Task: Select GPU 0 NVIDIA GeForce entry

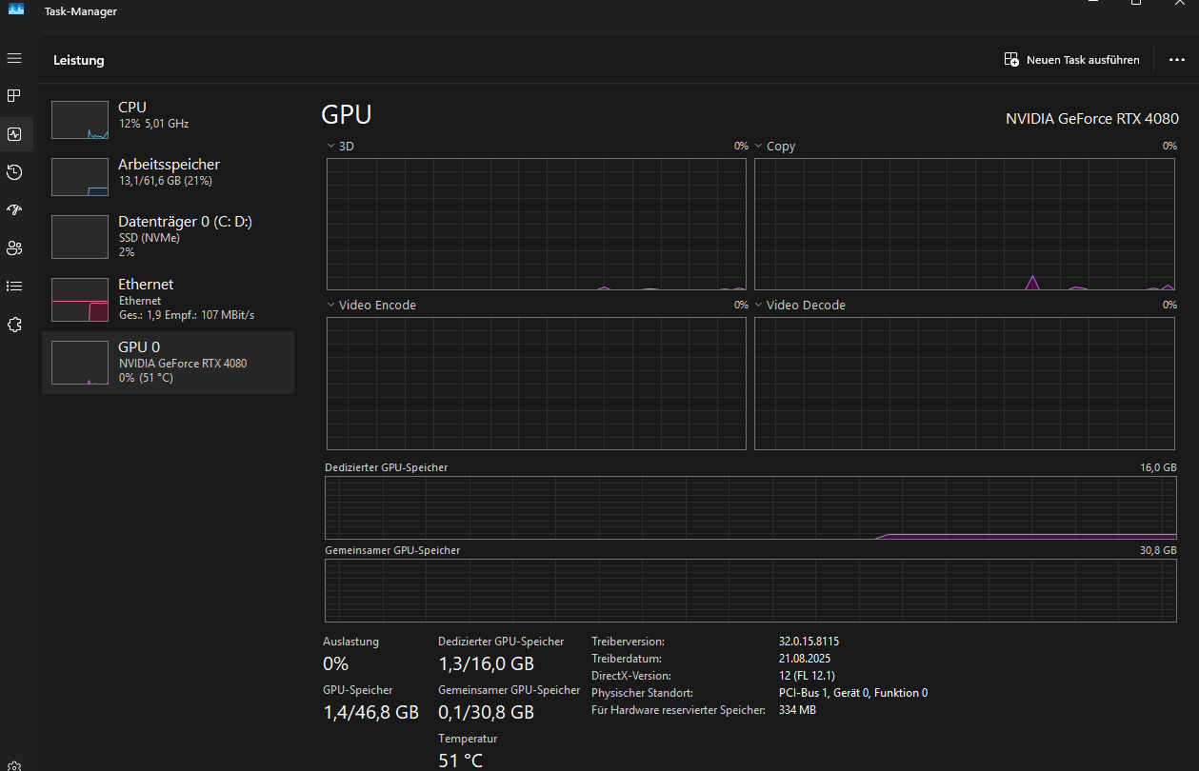Action: [x=168, y=363]
